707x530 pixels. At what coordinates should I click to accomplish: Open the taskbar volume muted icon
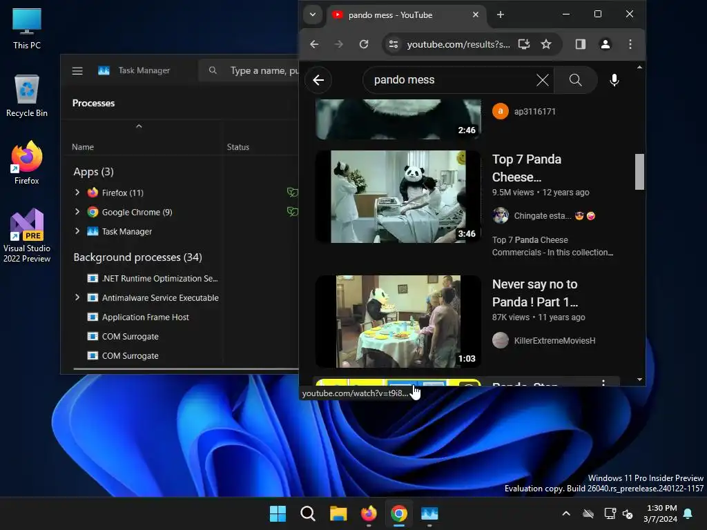pos(628,513)
